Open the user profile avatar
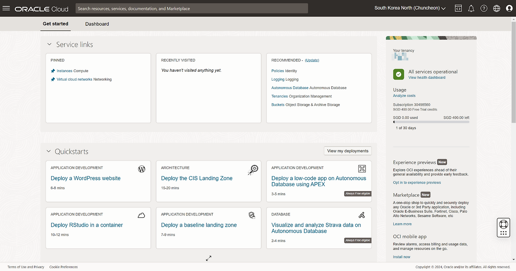This screenshot has width=516, height=271. coord(509,8)
